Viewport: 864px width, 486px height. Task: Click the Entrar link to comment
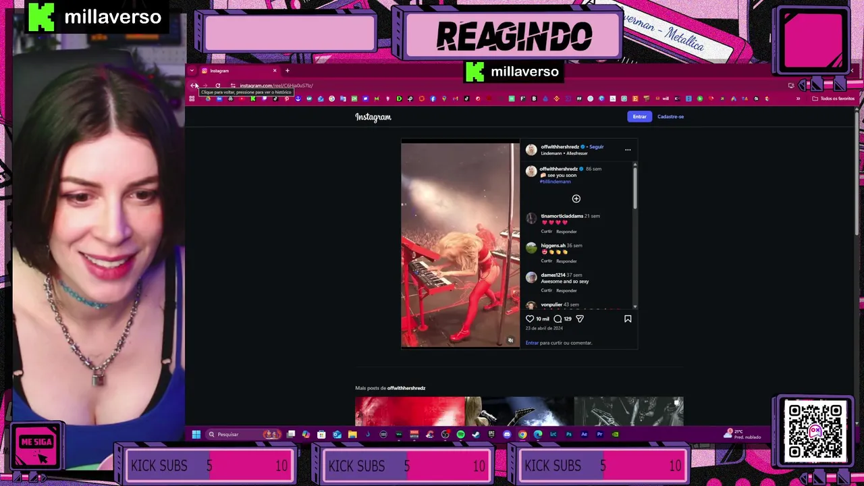(532, 343)
